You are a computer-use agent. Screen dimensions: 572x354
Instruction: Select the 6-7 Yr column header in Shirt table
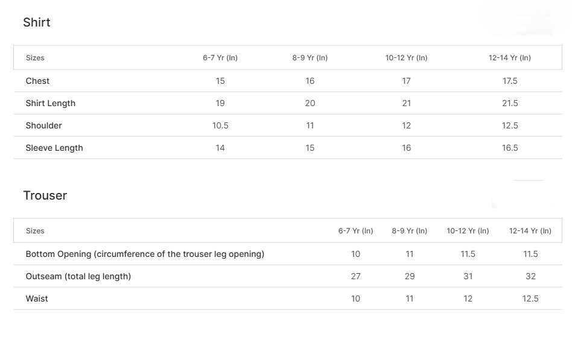click(x=220, y=58)
